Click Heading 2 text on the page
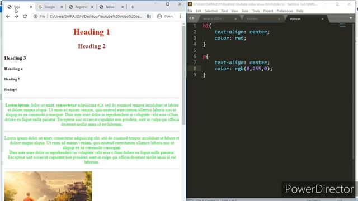The image size is (358, 201). [92, 46]
